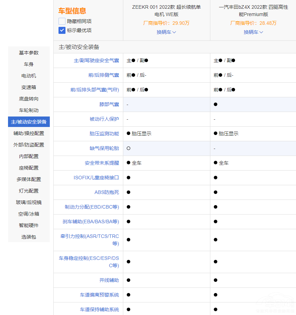Image resolution: width=296 pixels, height=315 pixels.
Task: Click the 车道偏离预警系统 link
Action: pyautogui.click(x=99, y=295)
